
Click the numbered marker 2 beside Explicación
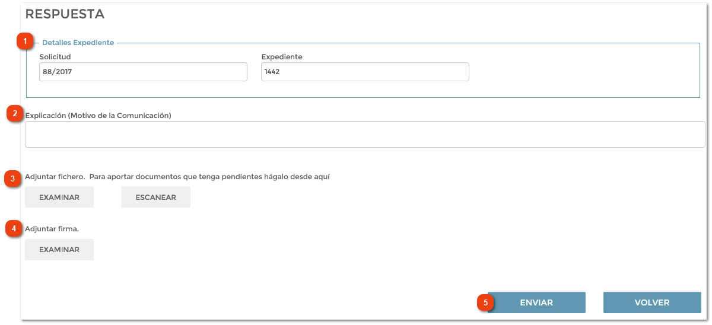tap(15, 114)
